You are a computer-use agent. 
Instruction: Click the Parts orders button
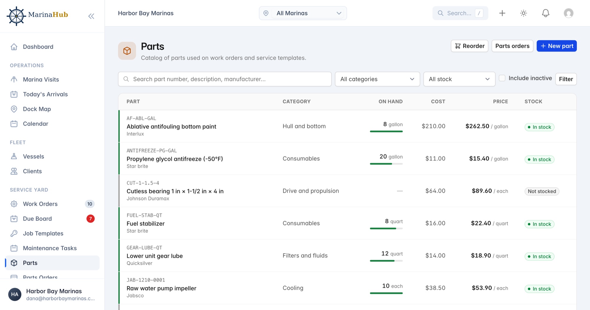pos(512,46)
